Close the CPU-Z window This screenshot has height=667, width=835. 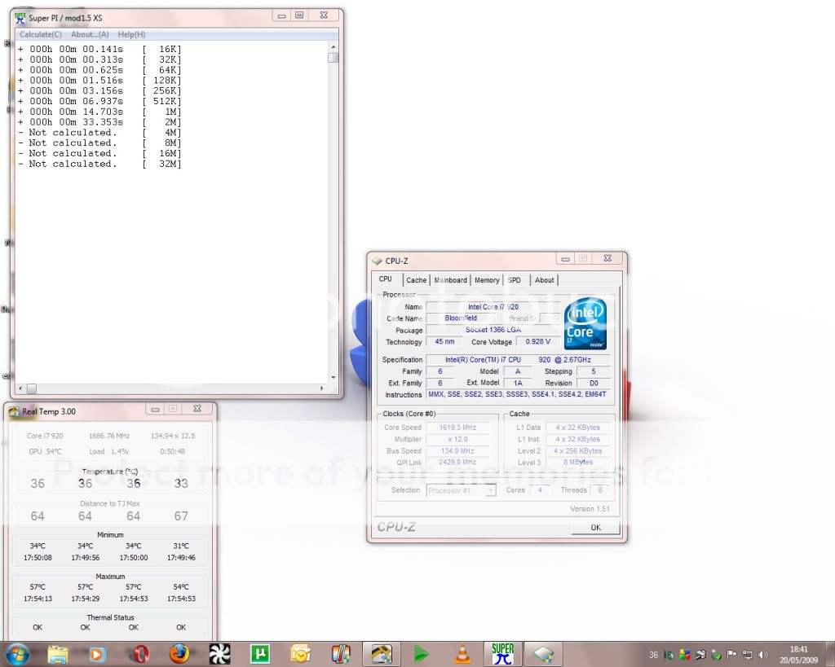click(x=607, y=258)
